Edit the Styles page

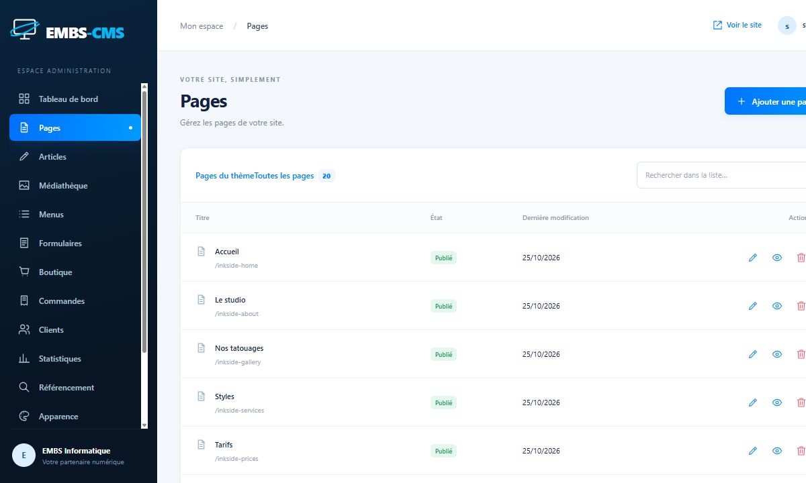pyautogui.click(x=753, y=402)
